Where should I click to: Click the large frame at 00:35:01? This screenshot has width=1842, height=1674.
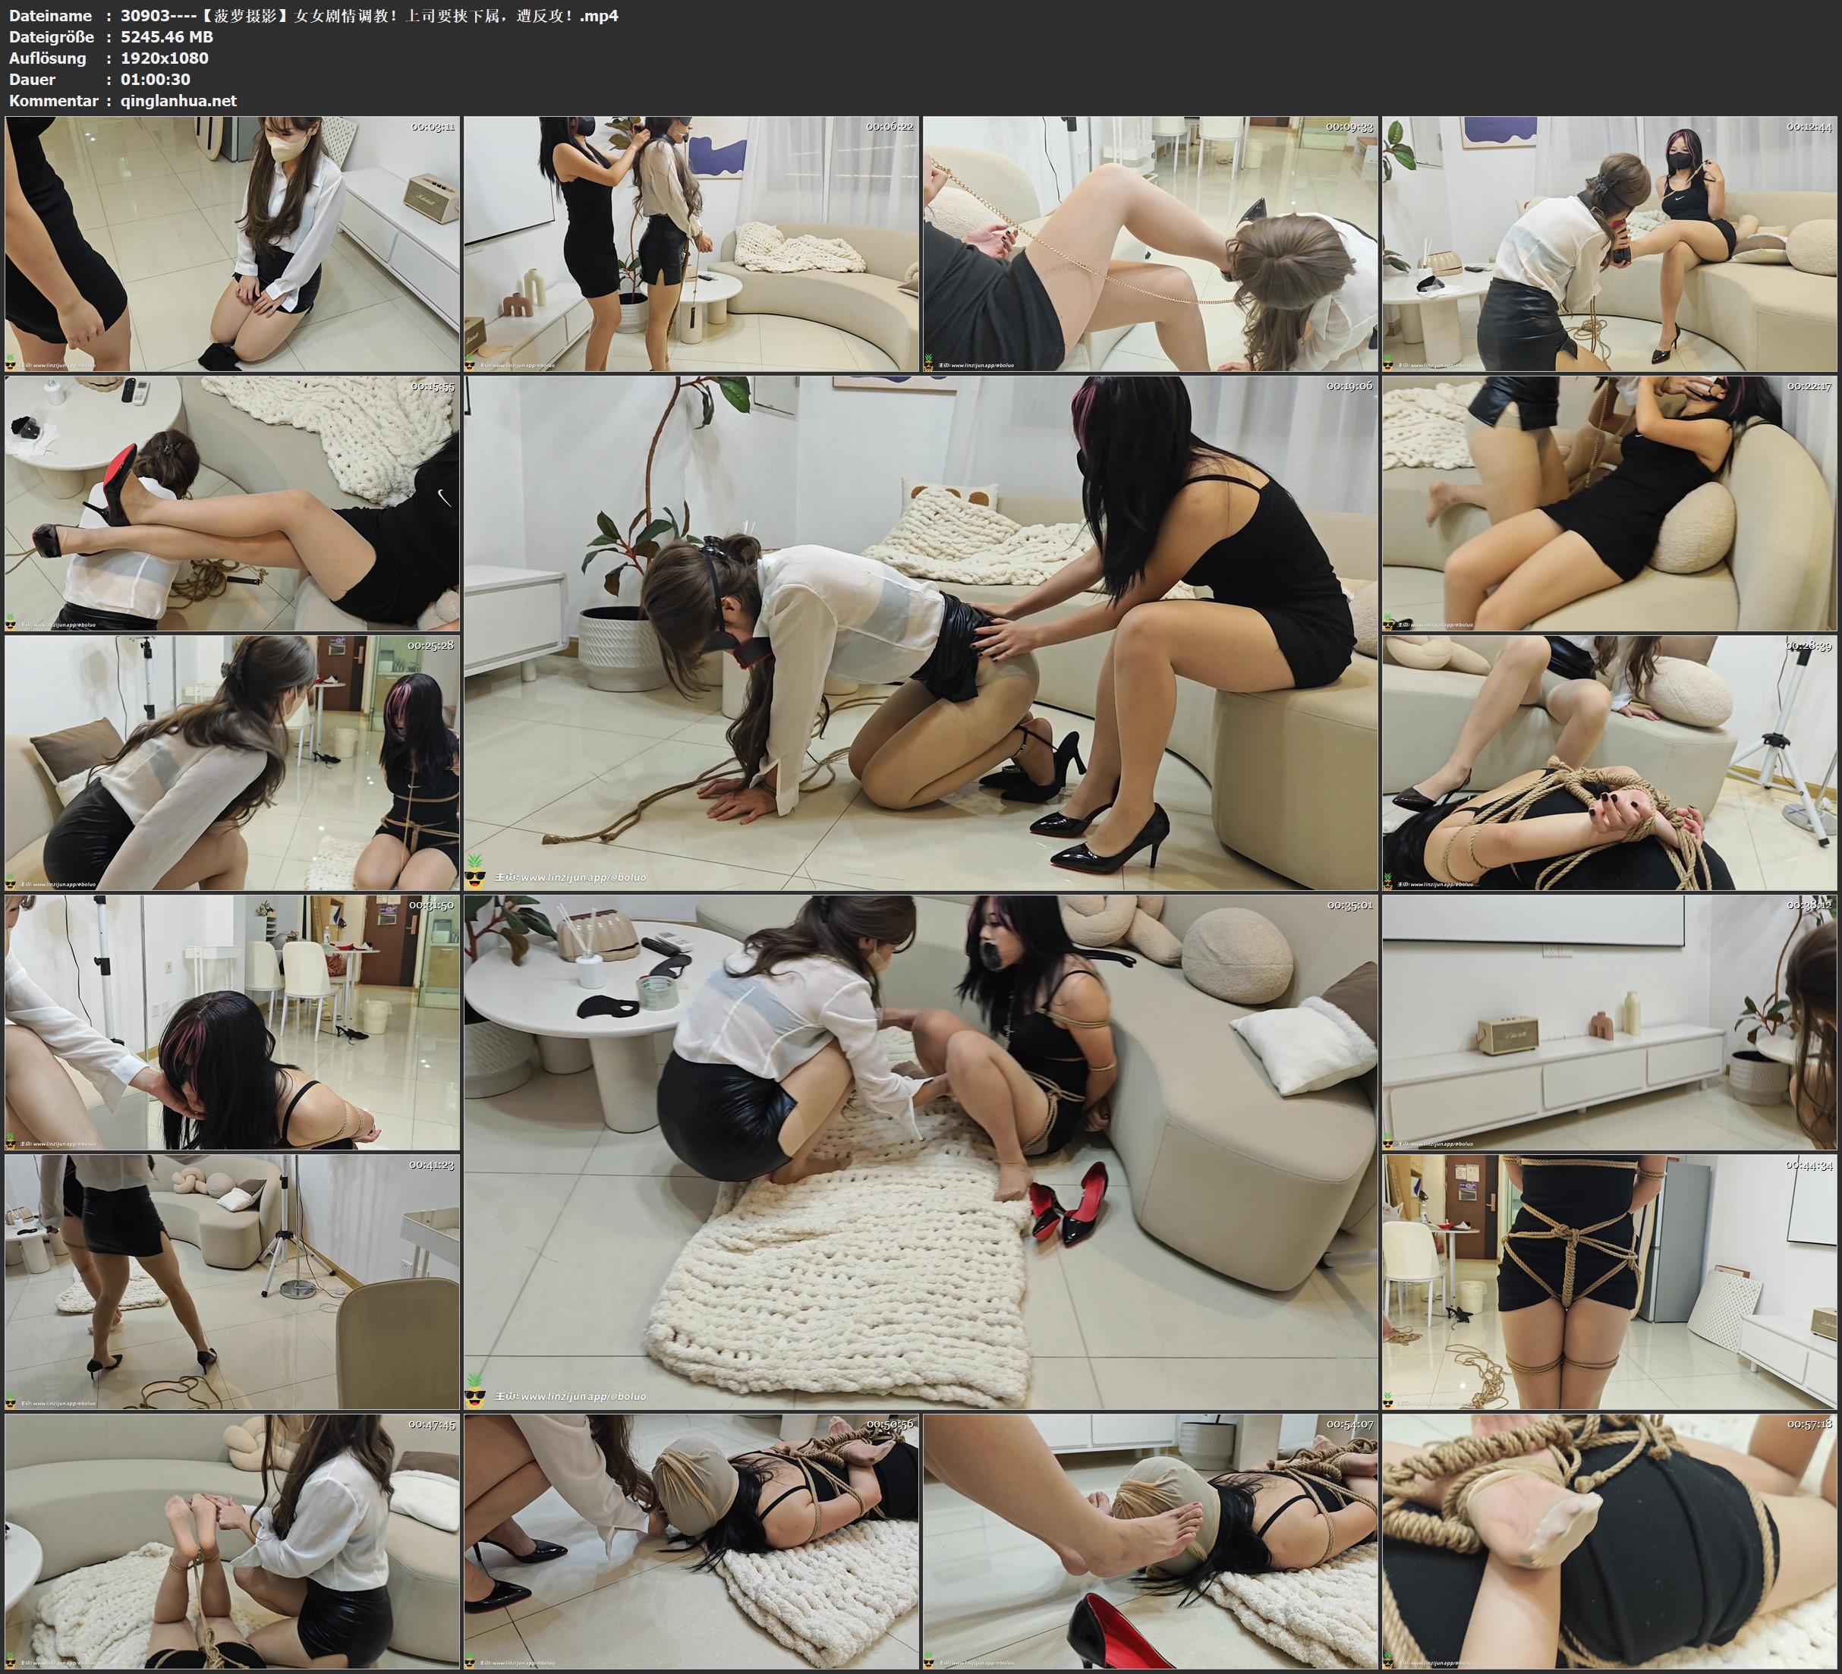[x=920, y=1151]
